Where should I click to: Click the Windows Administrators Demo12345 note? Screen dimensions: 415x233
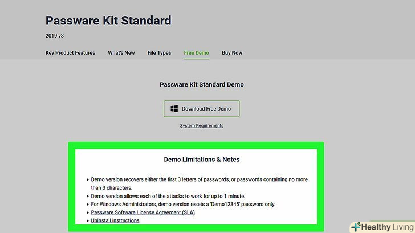191,204
